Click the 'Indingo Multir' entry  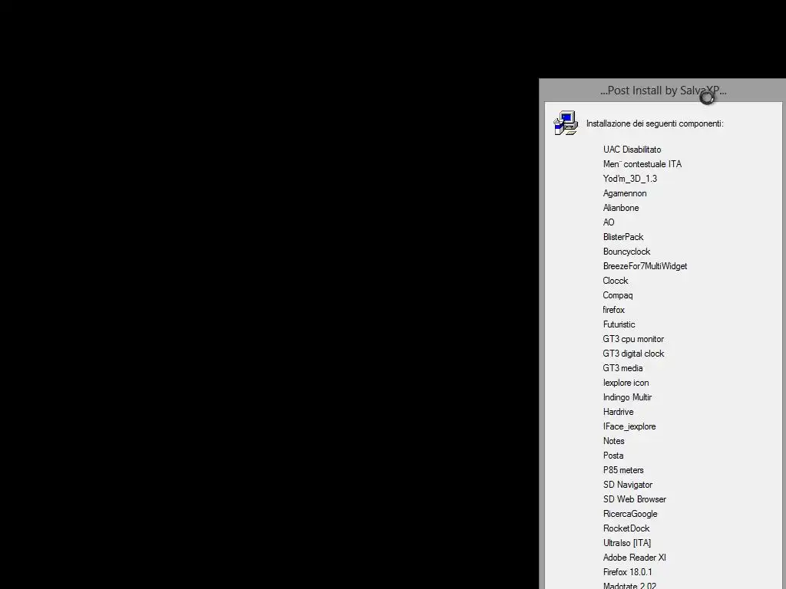pyautogui.click(x=627, y=397)
